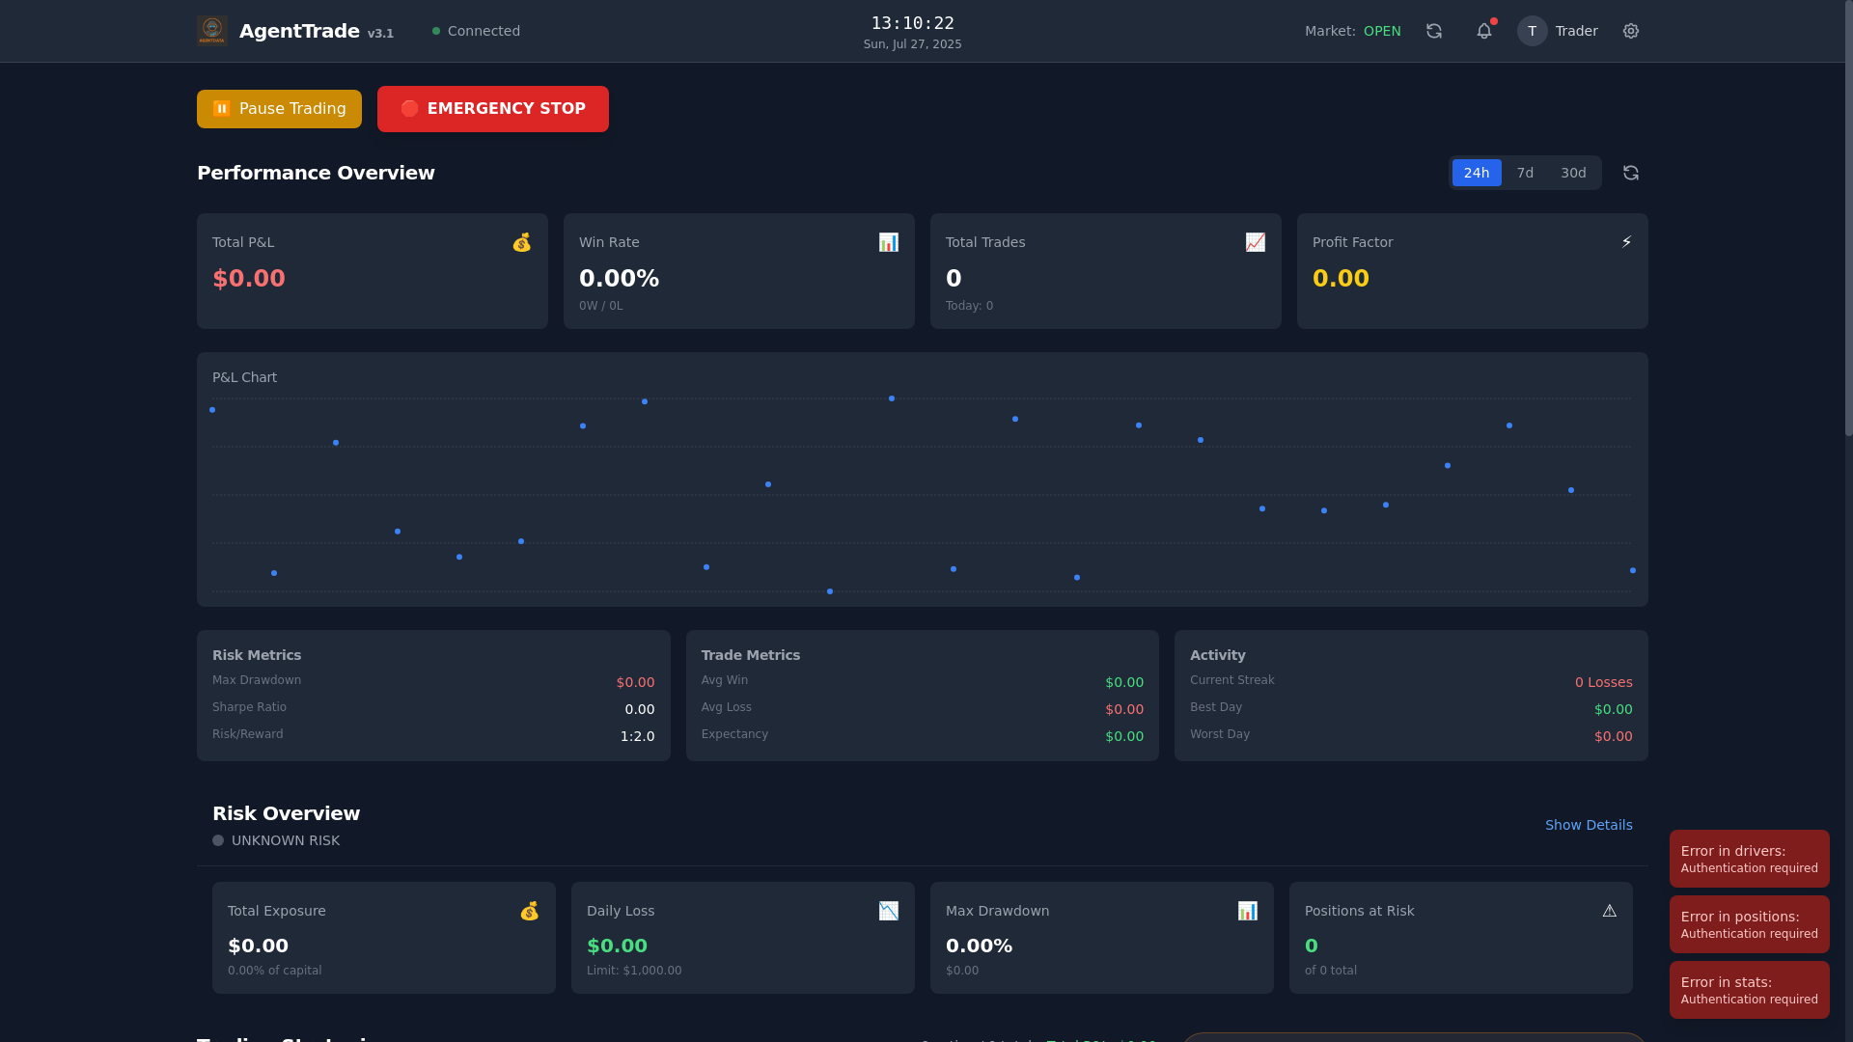This screenshot has height=1042, width=1853.
Task: Click bar chart icon on Win Rate card
Action: [889, 242]
